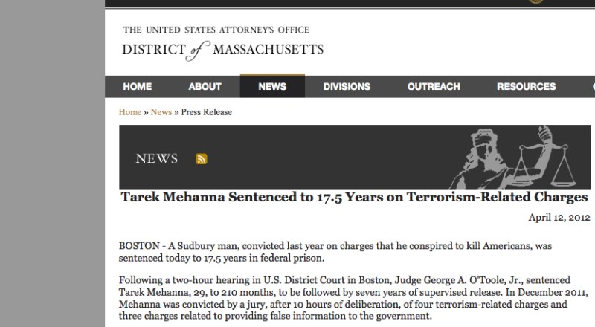Click the Tarek Mehanna sentencing headline
This screenshot has height=327, width=595.
[x=354, y=198]
